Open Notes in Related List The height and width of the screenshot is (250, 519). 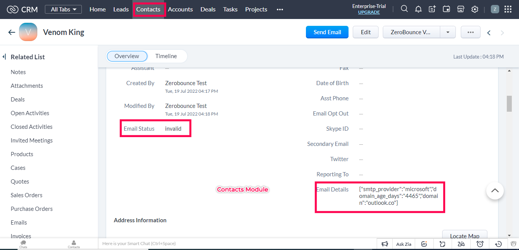click(18, 72)
